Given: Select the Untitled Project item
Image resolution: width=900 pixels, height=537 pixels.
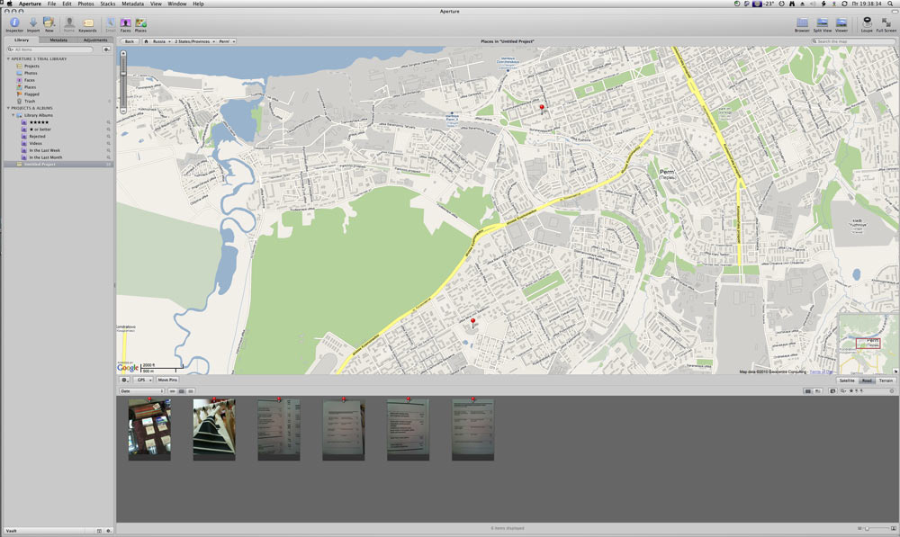Looking at the screenshot, I should tap(58, 164).
